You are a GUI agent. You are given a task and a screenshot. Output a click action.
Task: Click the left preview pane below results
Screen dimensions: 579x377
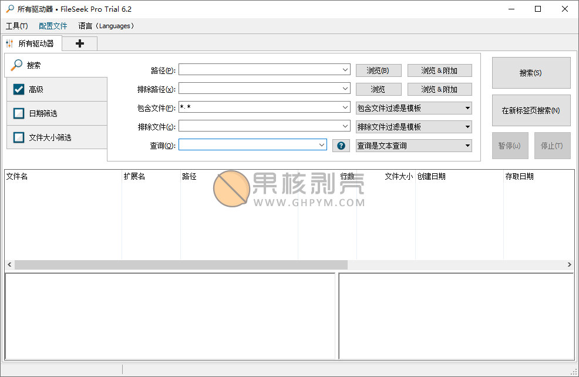tap(170, 316)
